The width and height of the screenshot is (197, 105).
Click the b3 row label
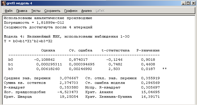(x=11, y=69)
